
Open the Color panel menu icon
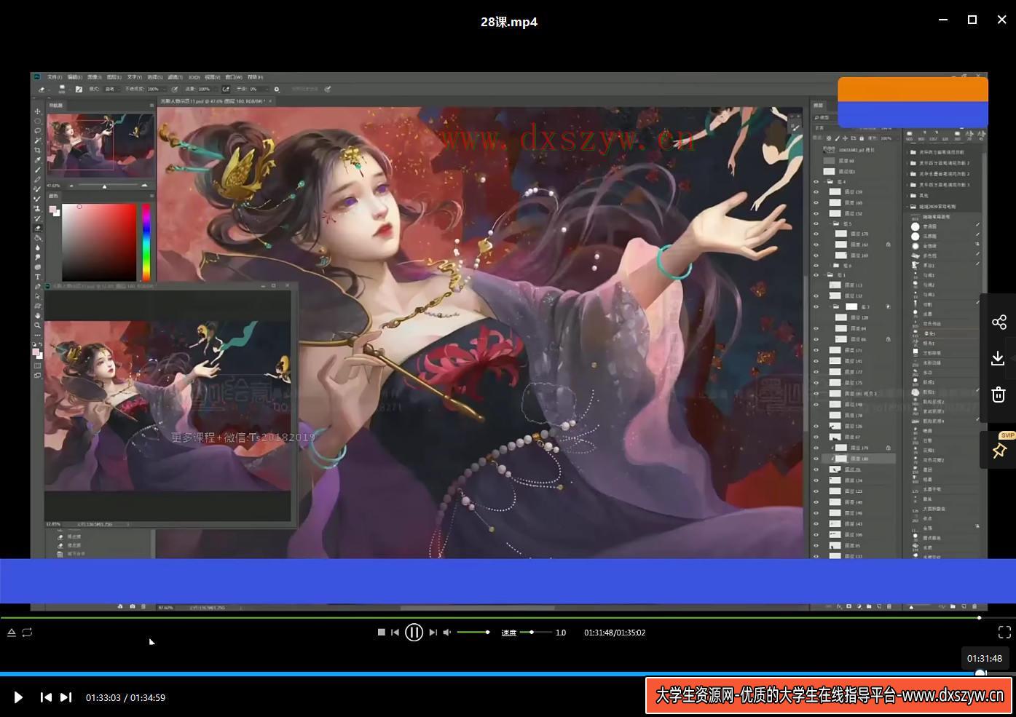point(151,196)
